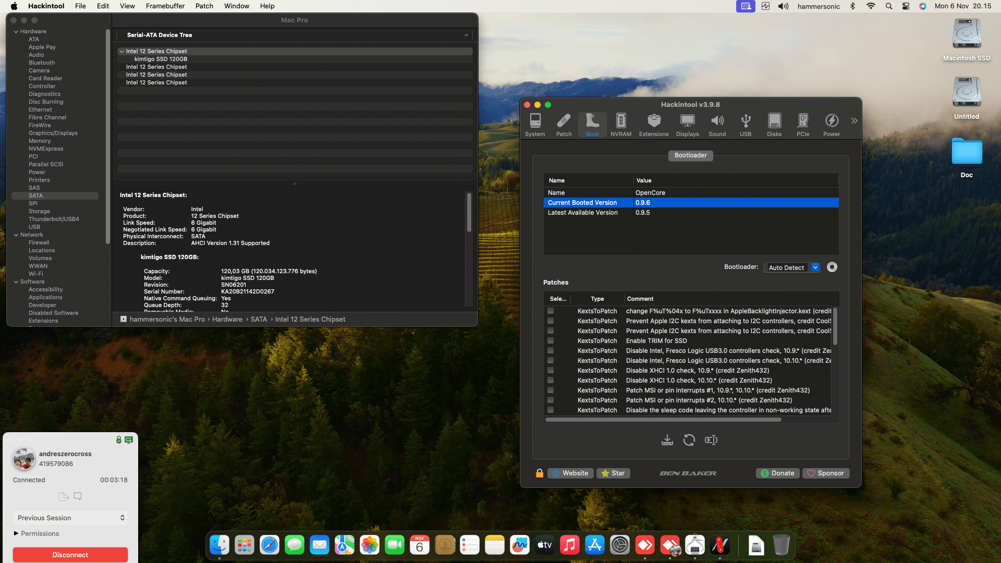Open the System tab in Hackintool
The image size is (1001, 563).
pos(535,125)
